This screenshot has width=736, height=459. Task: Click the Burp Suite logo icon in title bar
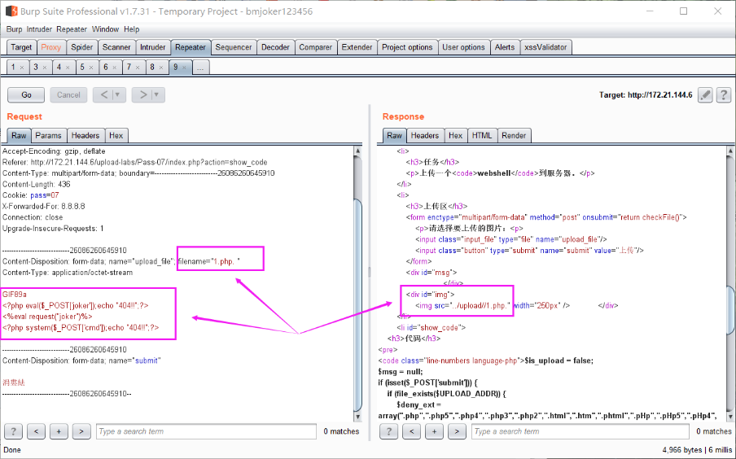point(11,11)
